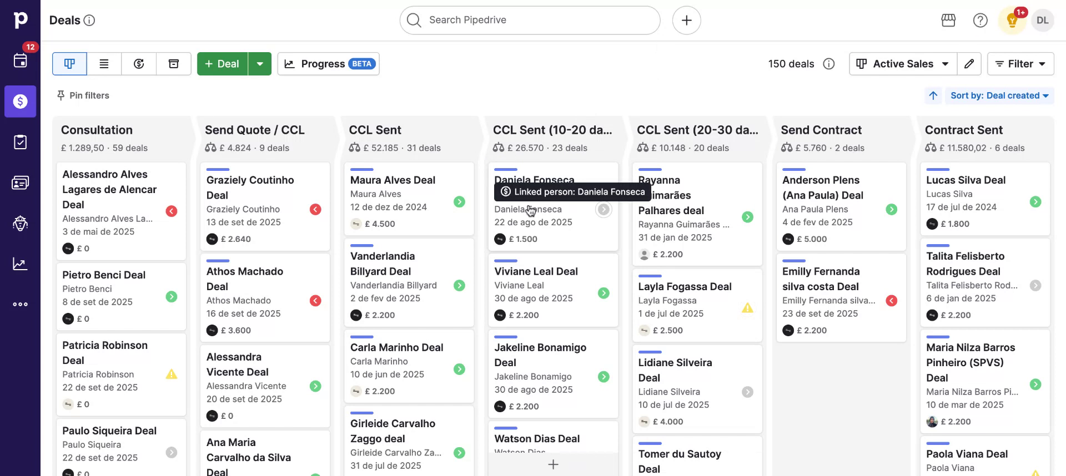Click the edit pipeline pencil icon
Viewport: 1066px width, 476px height.
969,64
